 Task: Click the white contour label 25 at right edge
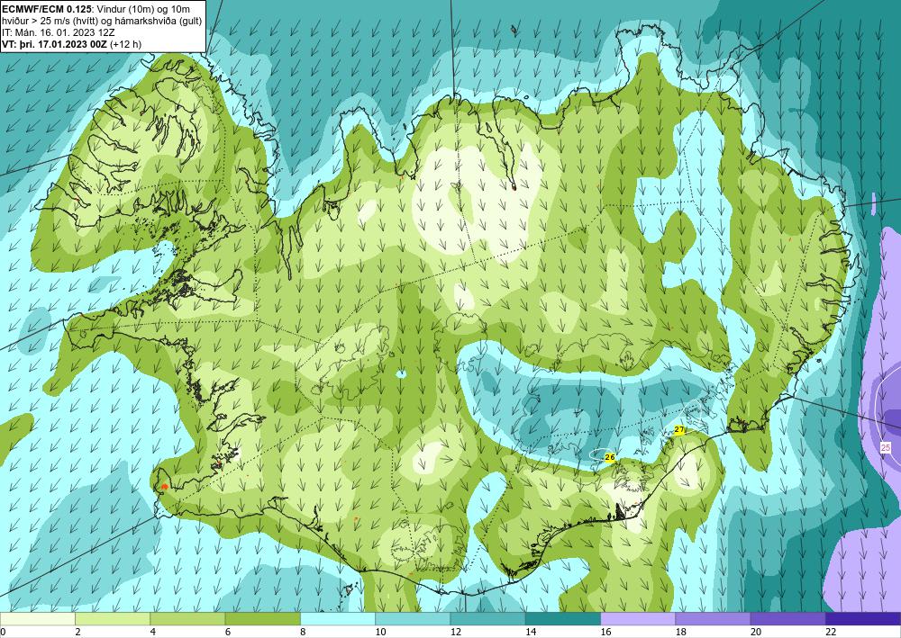[886, 447]
